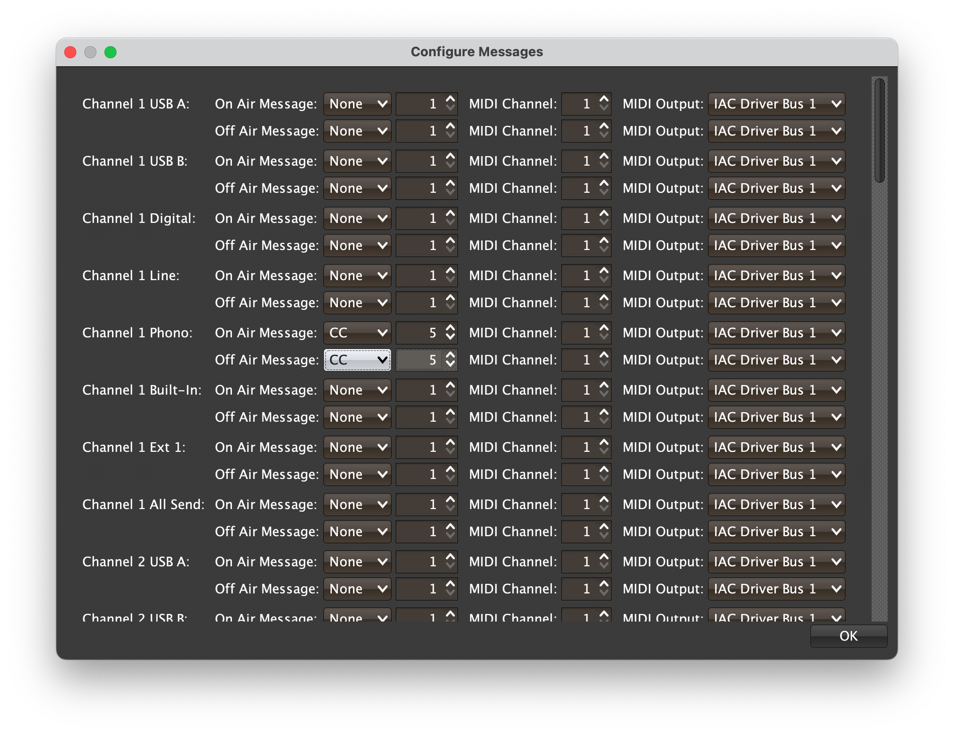Open Channel 1 Line Off Air Message type dropdown
This screenshot has width=954, height=734.
(x=357, y=303)
